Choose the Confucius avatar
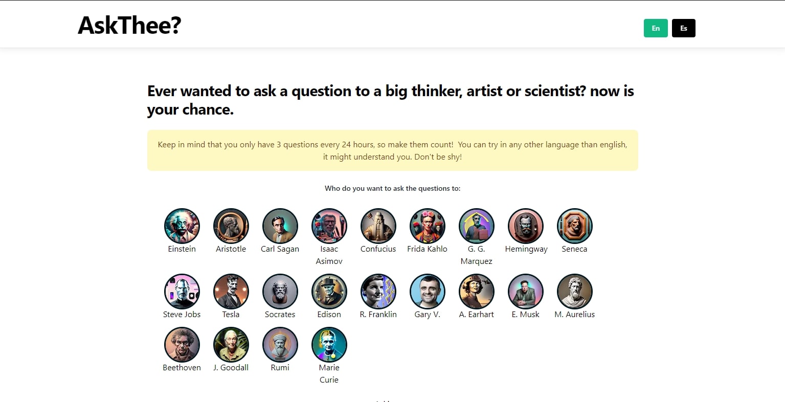 point(378,226)
